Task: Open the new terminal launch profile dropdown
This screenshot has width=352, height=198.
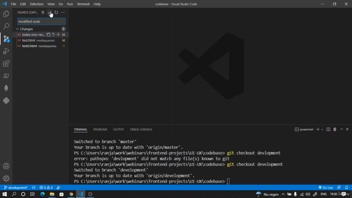Action: [322, 130]
